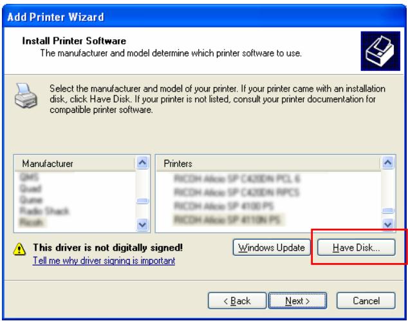Select Radio Shack in Manufacturer list

click(x=44, y=211)
